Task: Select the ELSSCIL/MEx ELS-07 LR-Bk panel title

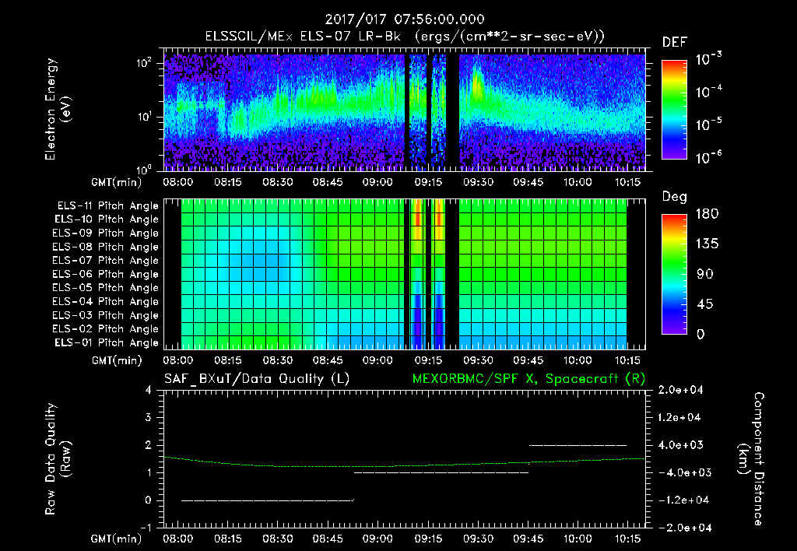Action: point(405,37)
